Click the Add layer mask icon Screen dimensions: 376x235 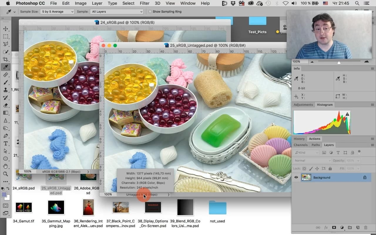pyautogui.click(x=334, y=228)
